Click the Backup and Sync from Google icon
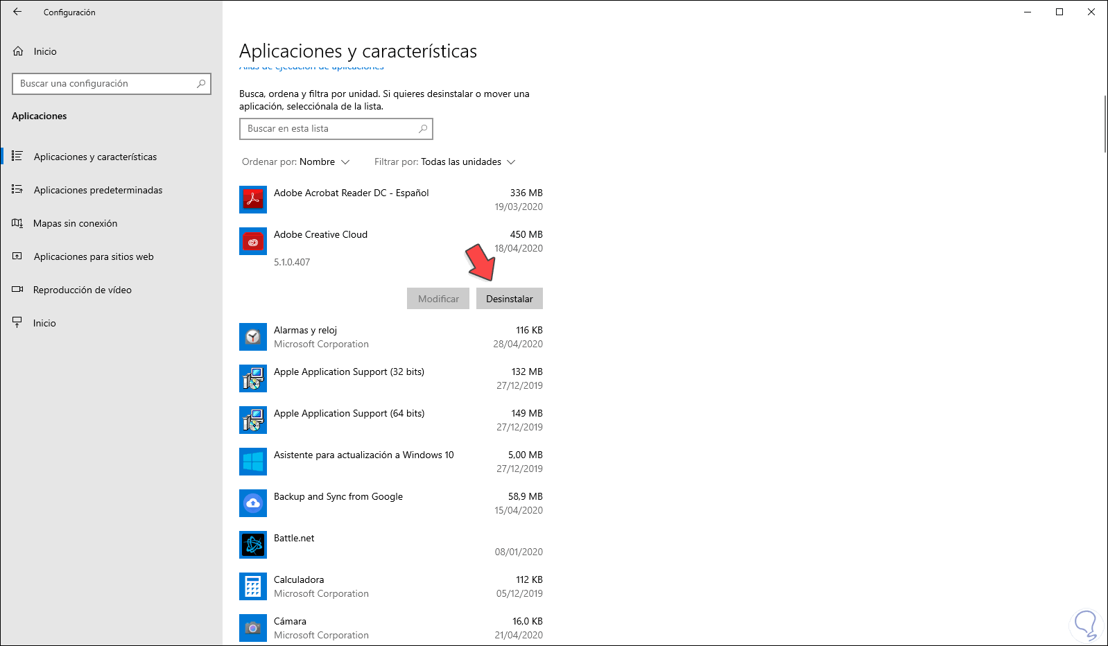Image resolution: width=1108 pixels, height=646 pixels. (x=253, y=503)
